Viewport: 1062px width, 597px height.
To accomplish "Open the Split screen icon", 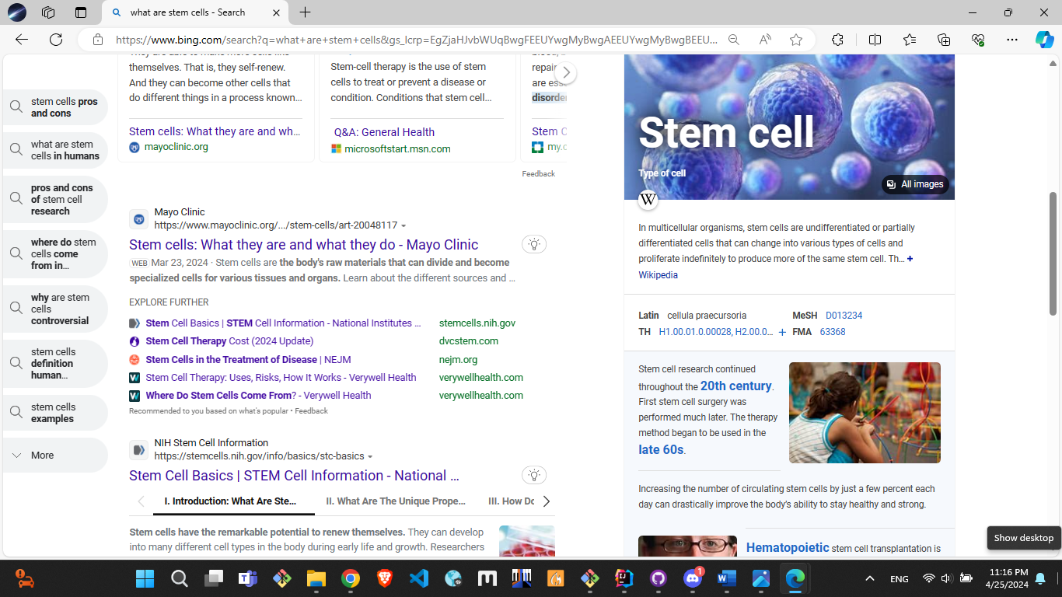I will point(875,40).
